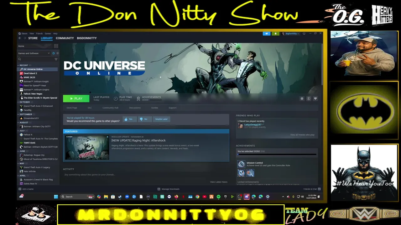Open File Explorer from the taskbar

coord(106,197)
